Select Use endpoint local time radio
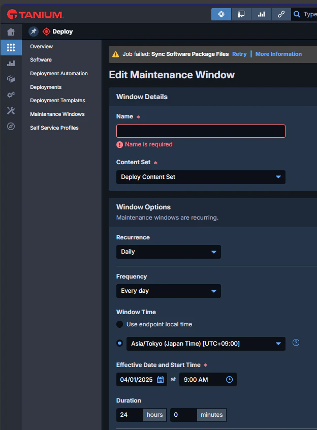This screenshot has height=430, width=317. (x=119, y=324)
